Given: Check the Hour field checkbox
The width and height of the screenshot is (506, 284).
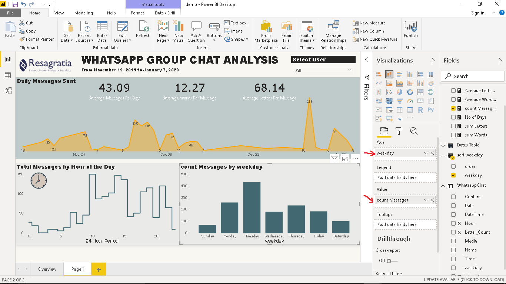Looking at the screenshot, I should (x=454, y=223).
